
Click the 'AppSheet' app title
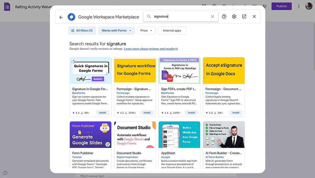[x=168, y=153]
